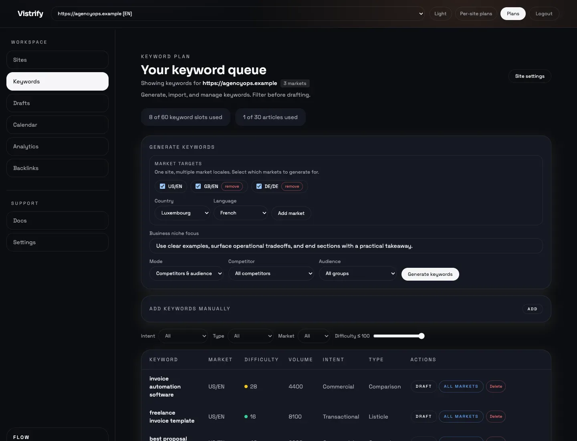This screenshot has width=577, height=441.
Task: Uncheck the GB/EN market checkbox
Action: point(198,186)
